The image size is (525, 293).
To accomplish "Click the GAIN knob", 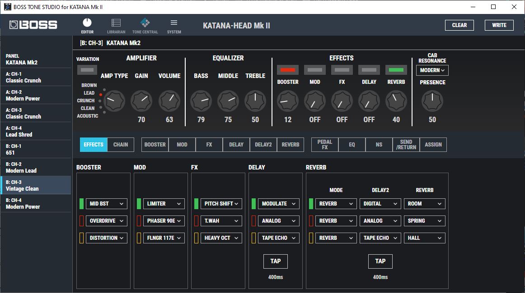I will click(141, 101).
